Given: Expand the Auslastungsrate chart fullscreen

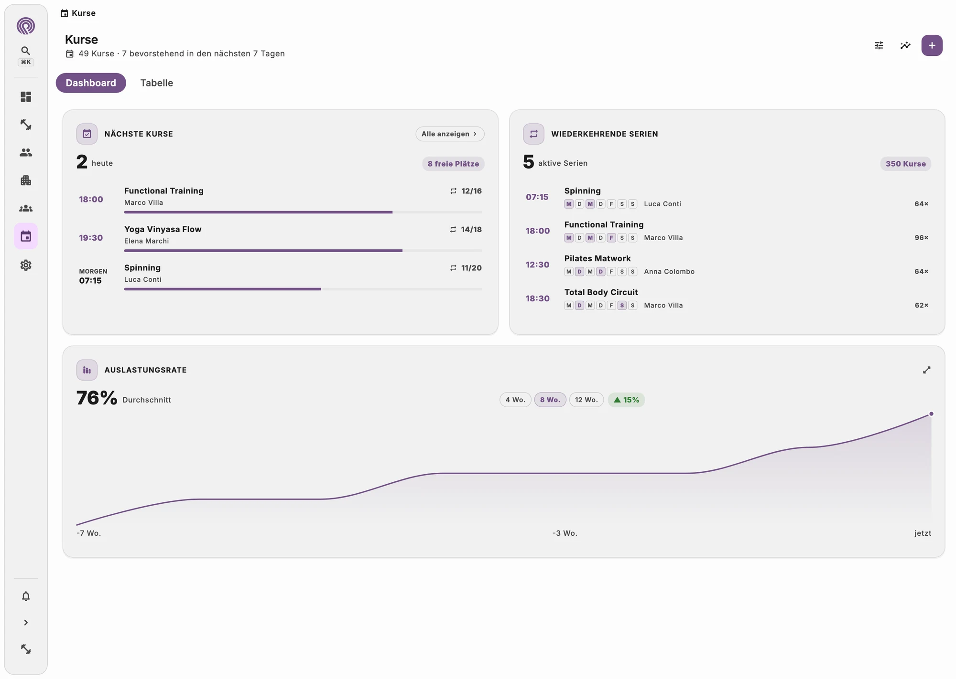Looking at the screenshot, I should click(926, 370).
